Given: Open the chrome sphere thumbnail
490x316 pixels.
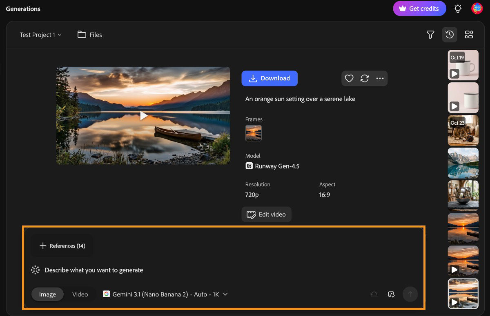Looking at the screenshot, I should pos(463,196).
